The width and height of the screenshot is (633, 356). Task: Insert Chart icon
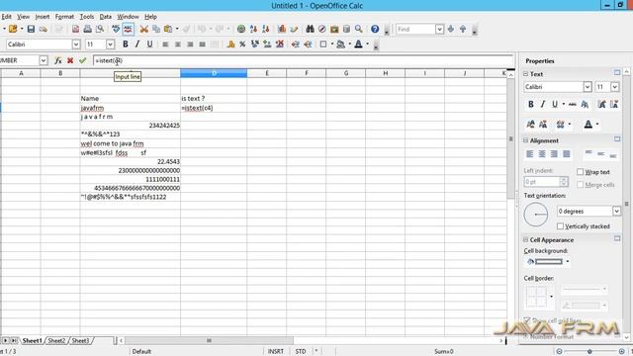coord(282,29)
